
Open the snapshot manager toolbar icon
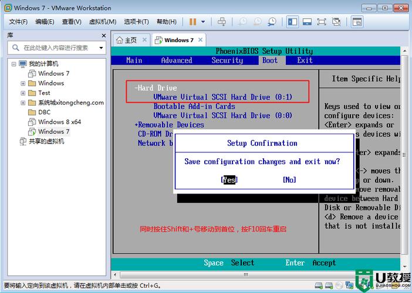click(272, 22)
